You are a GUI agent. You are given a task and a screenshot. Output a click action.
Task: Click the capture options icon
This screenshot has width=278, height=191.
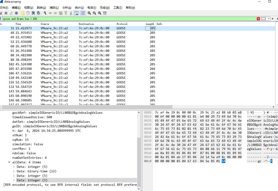[x=16, y=13]
